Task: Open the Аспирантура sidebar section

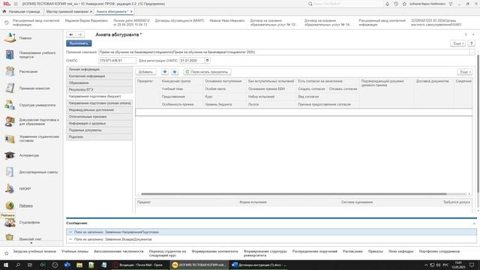Action: coord(28,155)
